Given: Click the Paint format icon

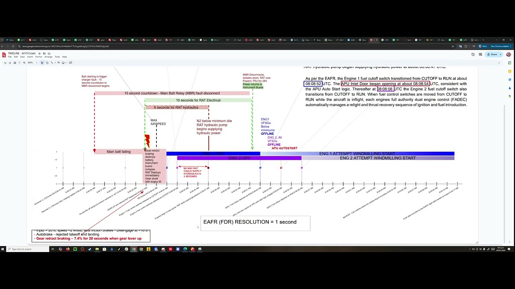Looking at the screenshot, I should coord(20,63).
